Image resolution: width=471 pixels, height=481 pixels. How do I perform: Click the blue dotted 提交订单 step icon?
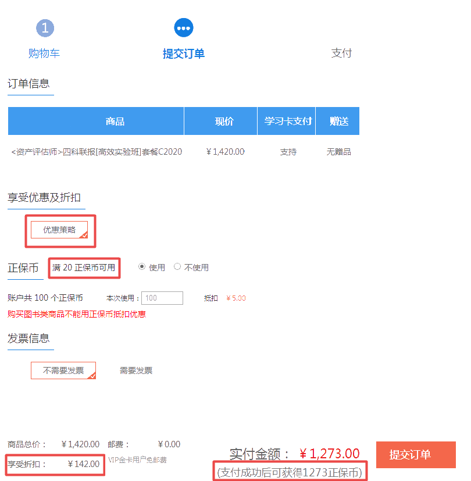(x=184, y=27)
